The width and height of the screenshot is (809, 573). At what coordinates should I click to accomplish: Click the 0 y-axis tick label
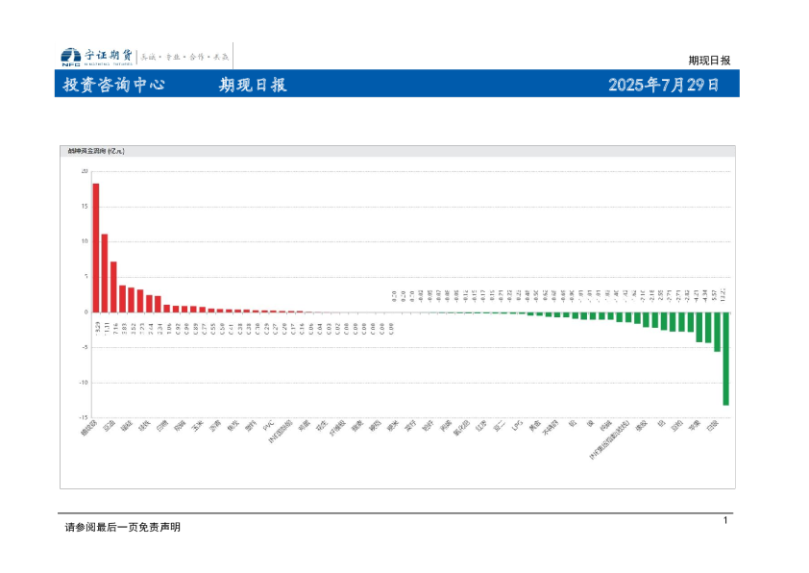click(86, 311)
